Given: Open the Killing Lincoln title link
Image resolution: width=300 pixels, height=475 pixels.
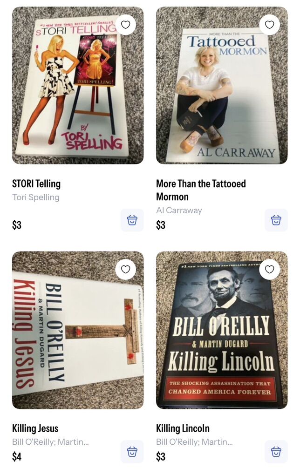Looking at the screenshot, I should click(x=183, y=428).
